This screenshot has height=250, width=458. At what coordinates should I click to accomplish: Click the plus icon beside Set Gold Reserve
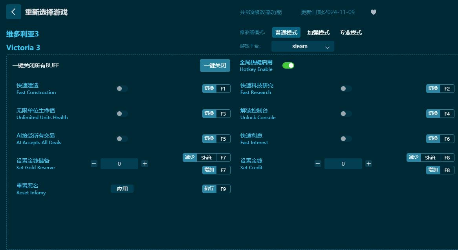tap(145, 164)
